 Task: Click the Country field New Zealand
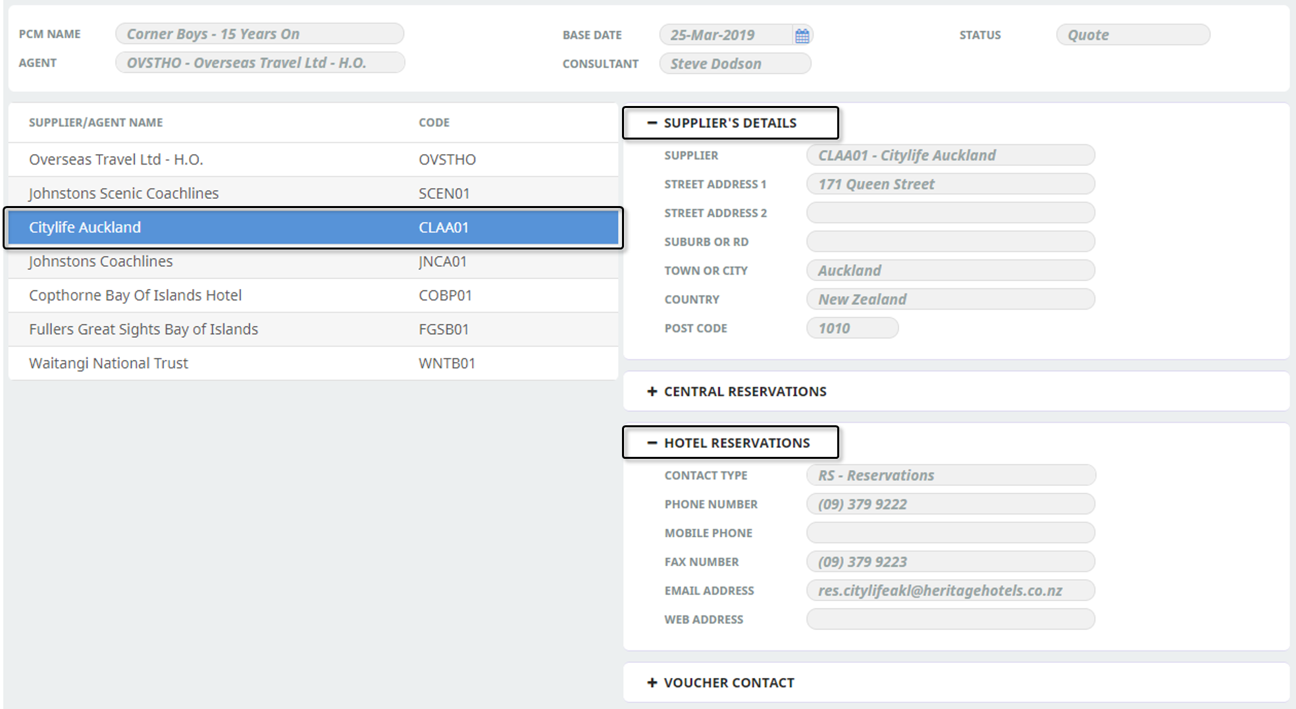tap(950, 300)
